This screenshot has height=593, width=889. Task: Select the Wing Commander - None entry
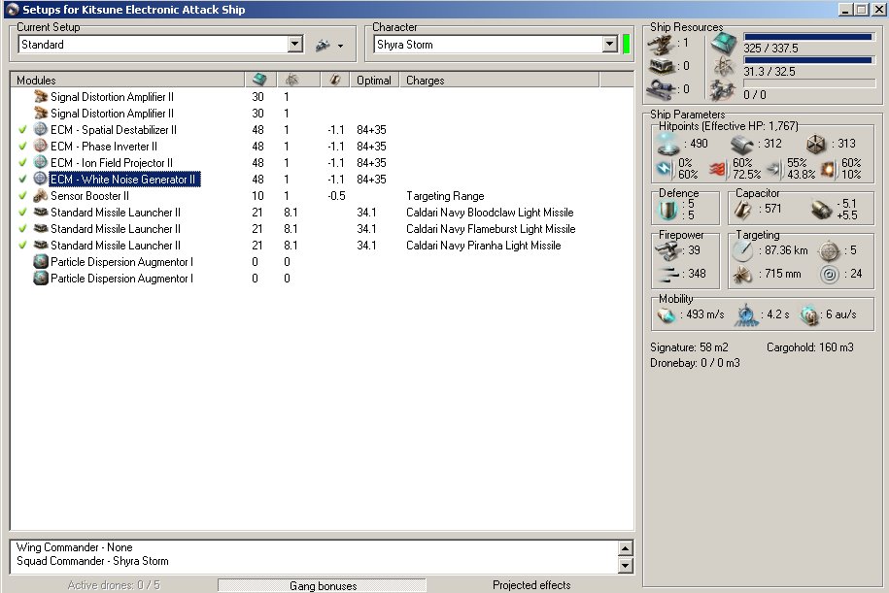pos(74,547)
